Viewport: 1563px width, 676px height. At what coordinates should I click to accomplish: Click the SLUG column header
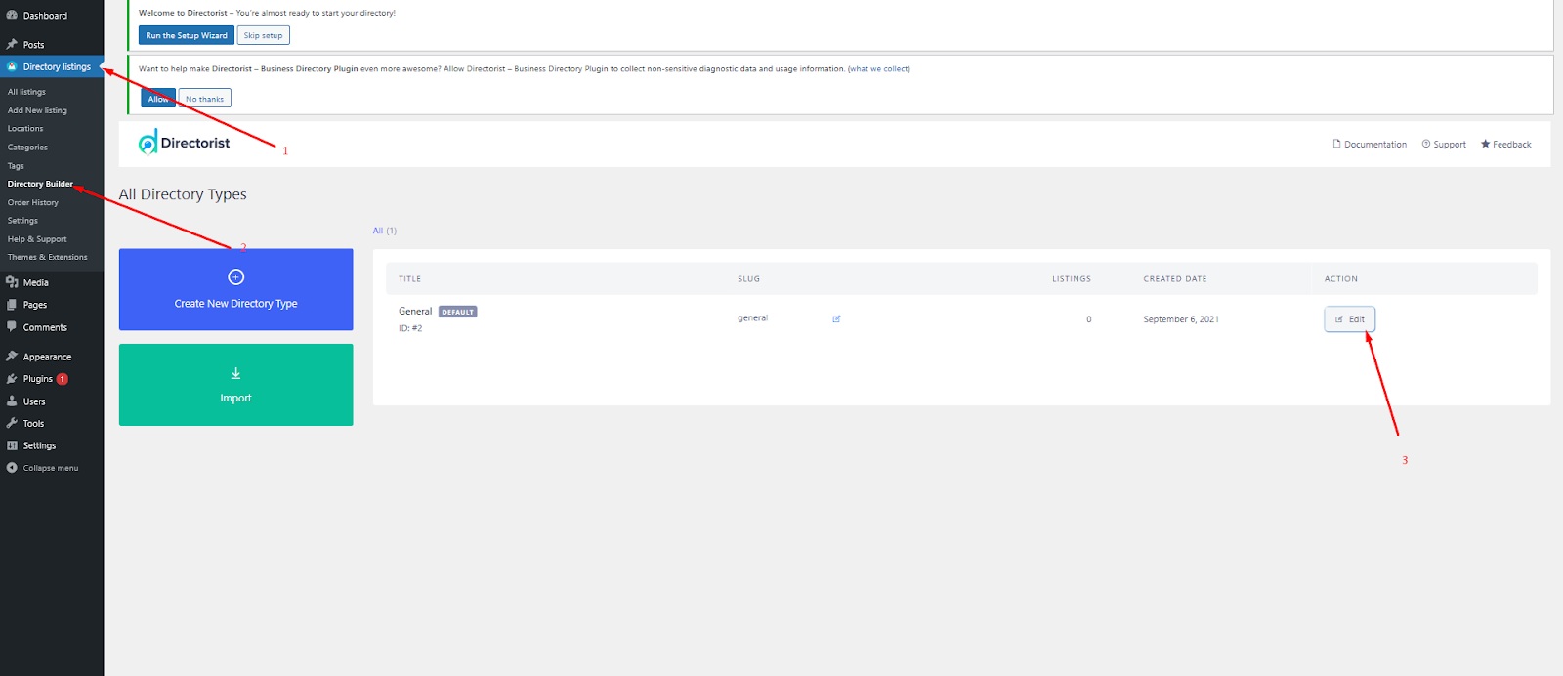tap(748, 279)
